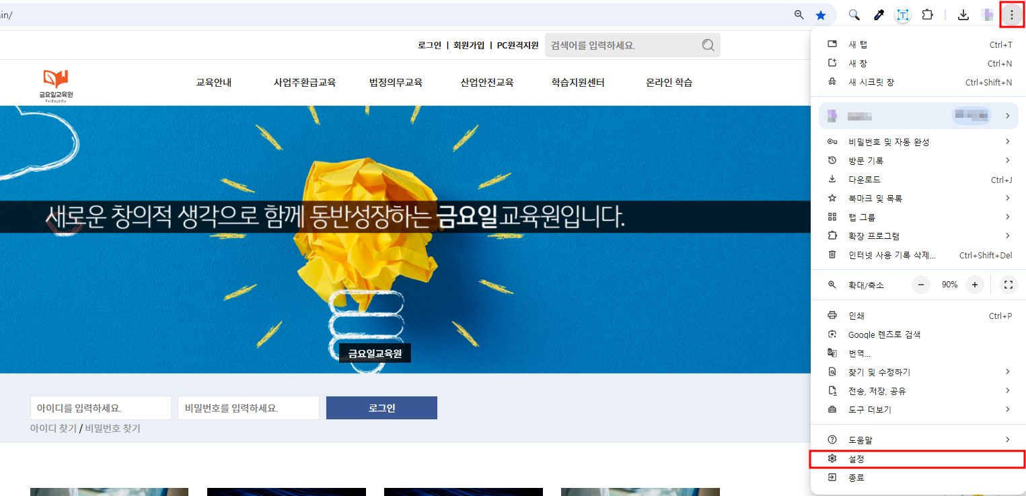Image resolution: width=1026 pixels, height=496 pixels.
Task: Click the bookmark star in address bar
Action: [x=821, y=15]
